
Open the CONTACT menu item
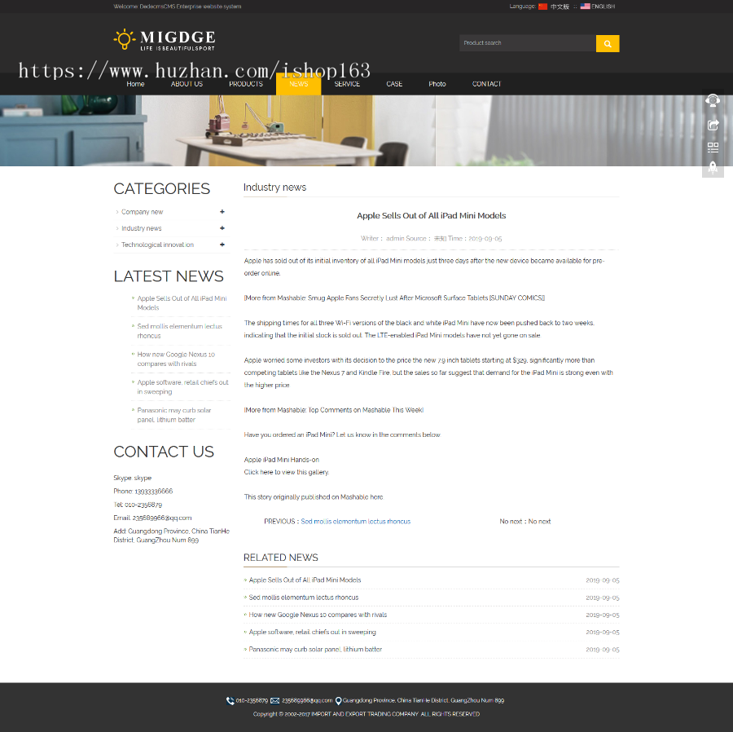coord(487,84)
